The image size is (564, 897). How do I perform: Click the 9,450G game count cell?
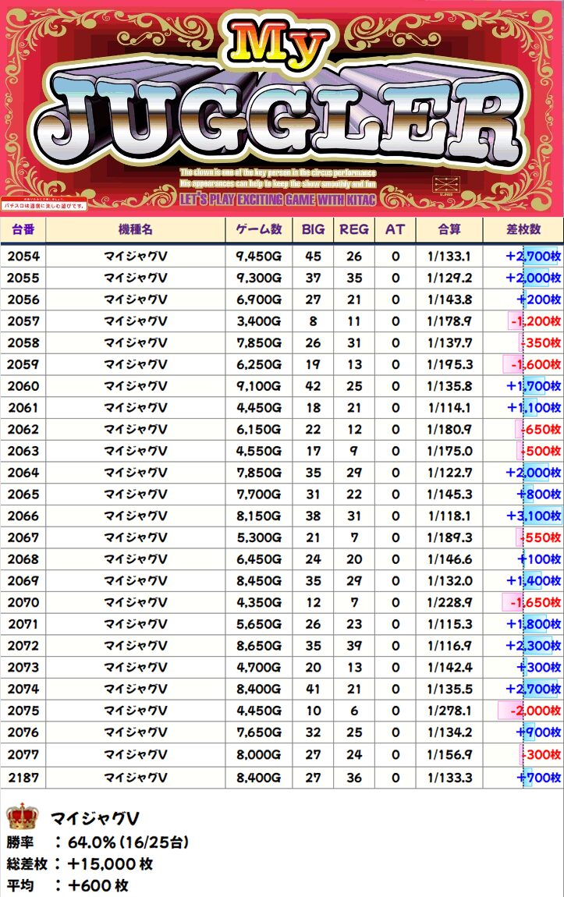[x=259, y=257]
